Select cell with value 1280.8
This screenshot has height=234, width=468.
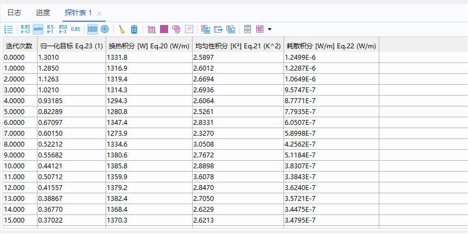coord(149,112)
